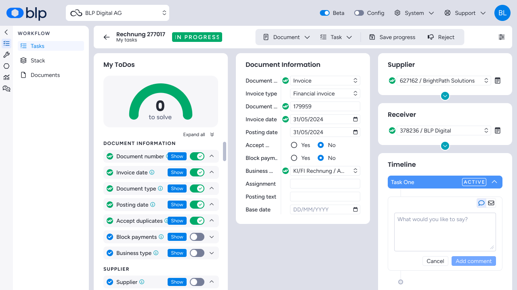Viewport: 517px width, 290px height.
Task: Toggle the Document number todo switch
Action: tap(197, 156)
